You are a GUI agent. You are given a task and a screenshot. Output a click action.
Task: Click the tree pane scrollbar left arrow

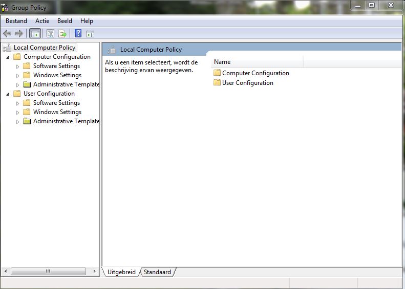tap(6, 271)
